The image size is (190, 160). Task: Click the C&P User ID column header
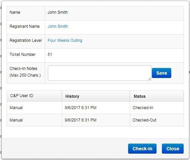point(22,96)
